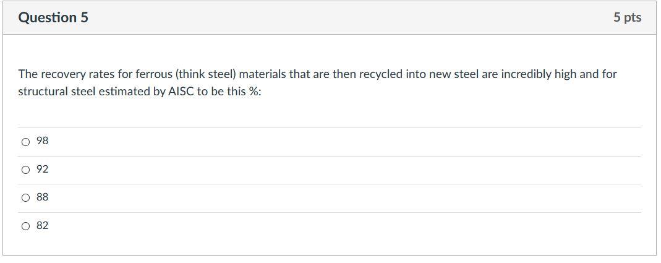
Task: Pick the radio circle beside 82
Action: pyautogui.click(x=26, y=226)
